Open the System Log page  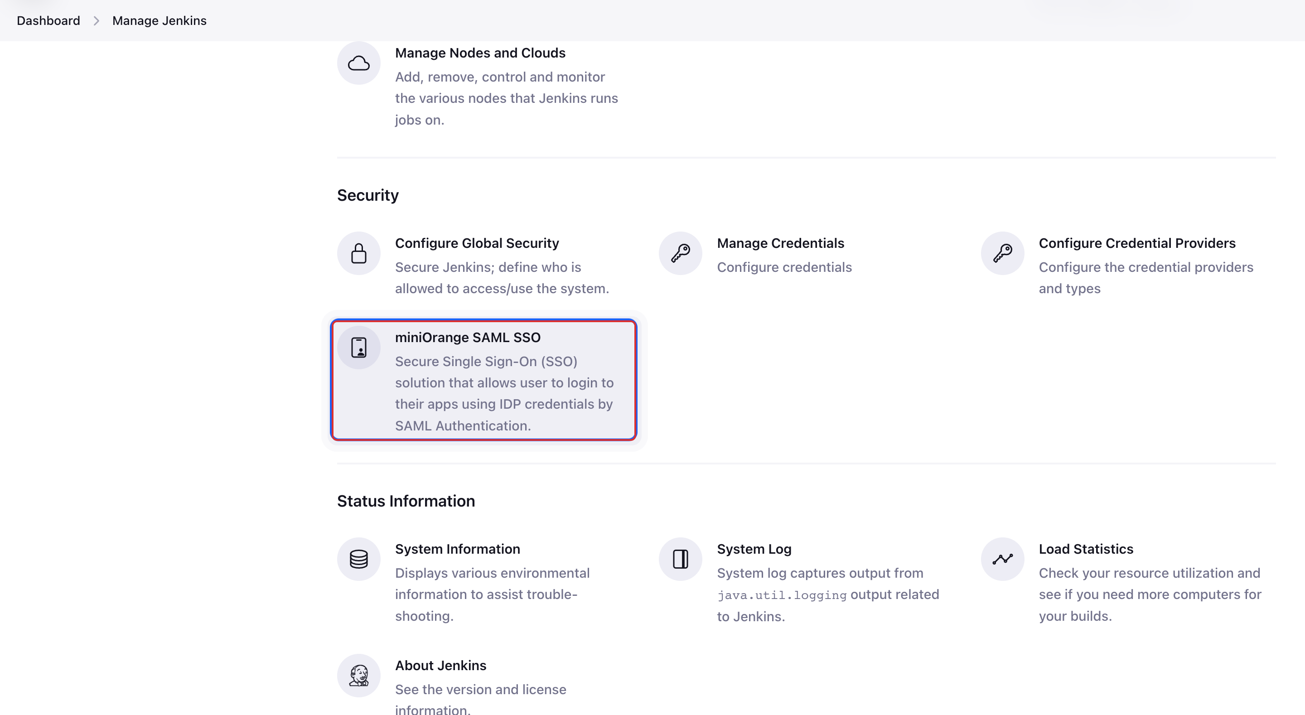tap(754, 549)
